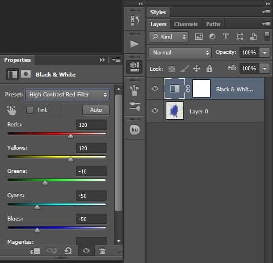This screenshot has height=263, width=273.
Task: Reset adjustment to defaults icon
Action: coord(68,251)
